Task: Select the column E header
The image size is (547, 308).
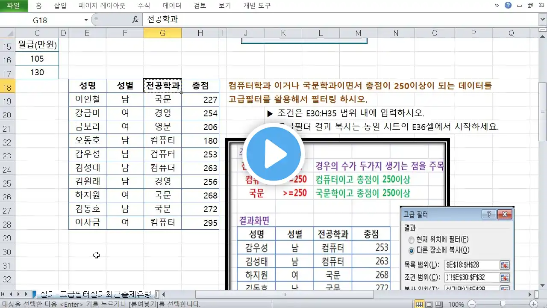Action: tap(87, 33)
